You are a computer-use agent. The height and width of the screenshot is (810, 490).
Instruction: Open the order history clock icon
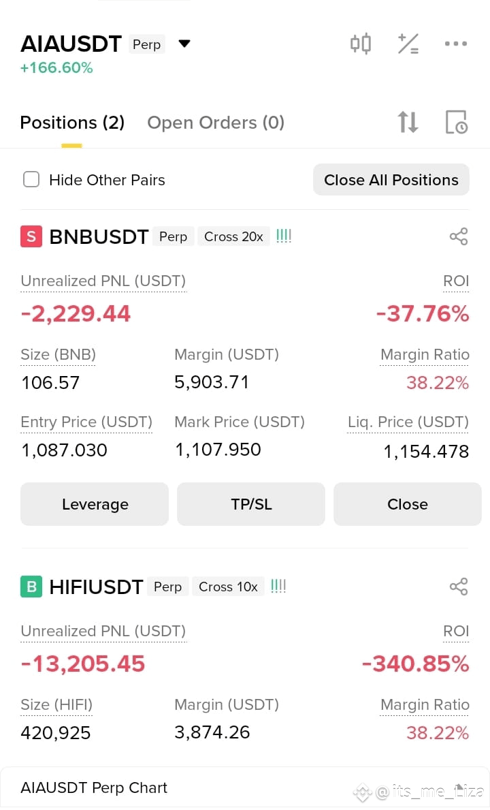[457, 123]
